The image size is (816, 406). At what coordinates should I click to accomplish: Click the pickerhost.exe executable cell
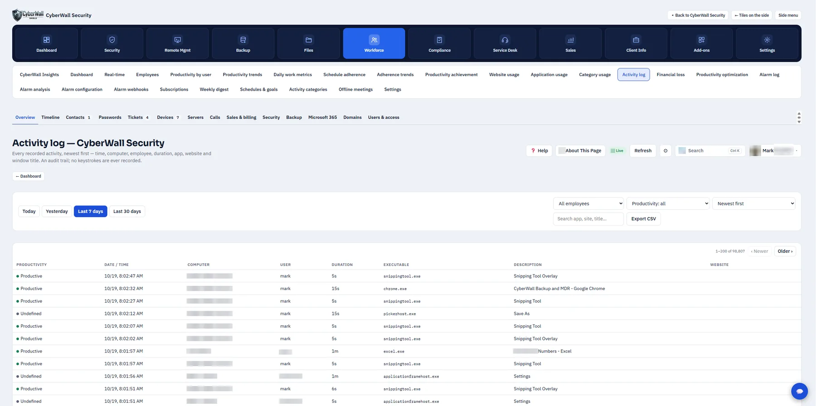(399, 314)
